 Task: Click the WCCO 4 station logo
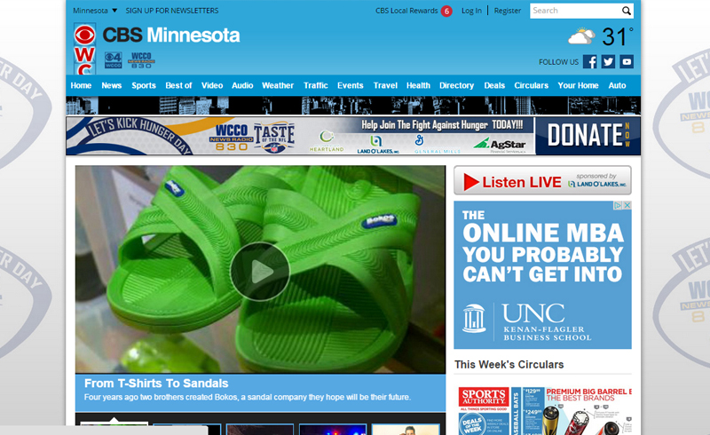click(114, 60)
